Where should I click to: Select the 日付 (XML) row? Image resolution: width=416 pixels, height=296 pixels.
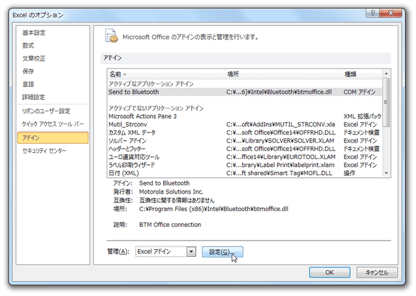pyautogui.click(x=245, y=173)
